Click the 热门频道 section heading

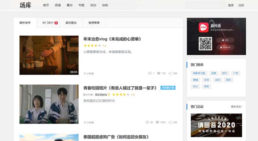[x=197, y=65]
